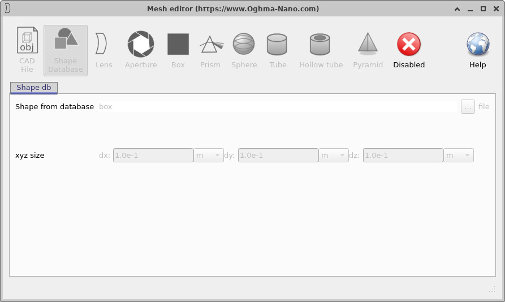
Task: Click the 'Shape from database' label
Action: [x=54, y=106]
